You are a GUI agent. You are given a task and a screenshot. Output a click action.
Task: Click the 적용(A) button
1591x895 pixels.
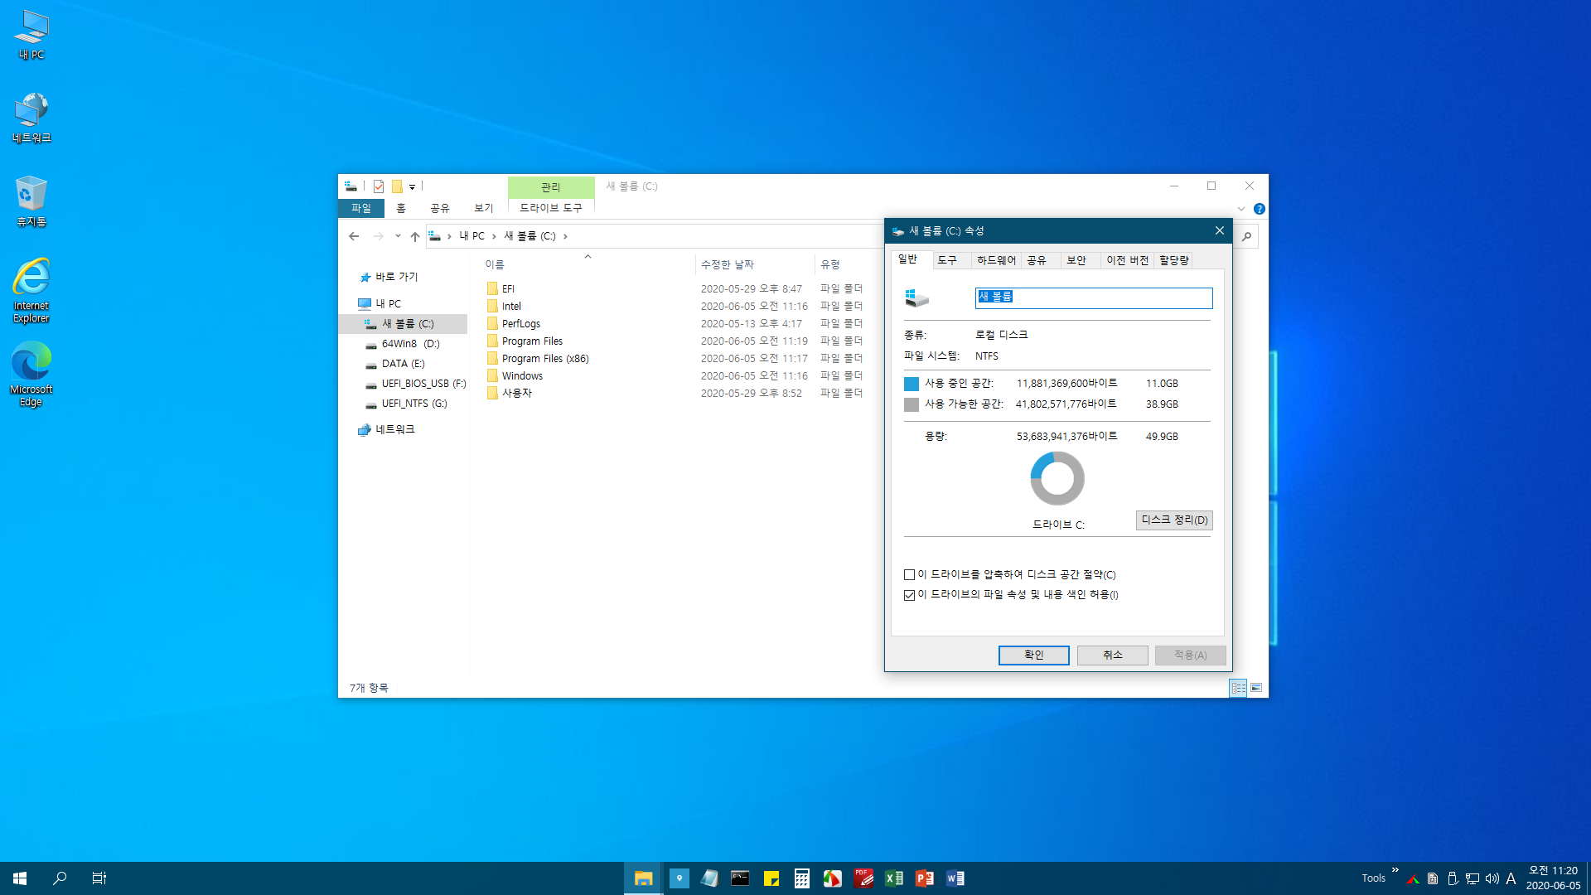[1191, 655]
